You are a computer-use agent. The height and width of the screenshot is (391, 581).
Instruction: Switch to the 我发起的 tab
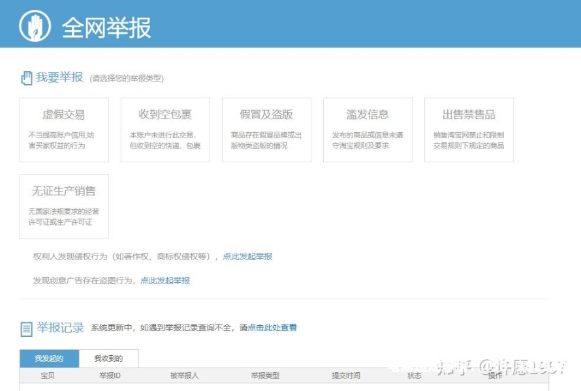tap(49, 358)
